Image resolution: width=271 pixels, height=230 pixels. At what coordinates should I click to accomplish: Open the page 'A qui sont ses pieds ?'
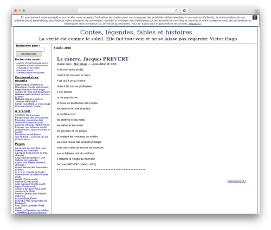tap(30, 159)
